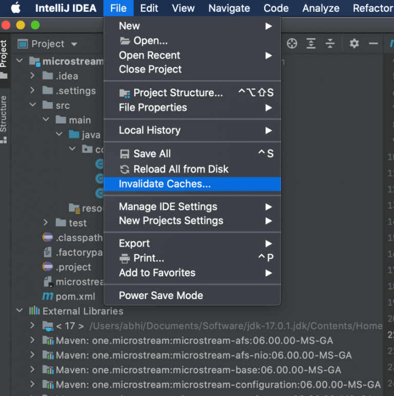Click the microstream project module icon
394x396 pixels.
pos(34,61)
